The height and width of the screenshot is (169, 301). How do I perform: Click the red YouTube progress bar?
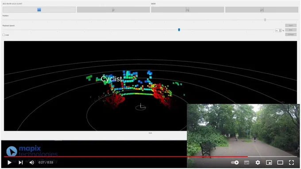pos(126,157)
